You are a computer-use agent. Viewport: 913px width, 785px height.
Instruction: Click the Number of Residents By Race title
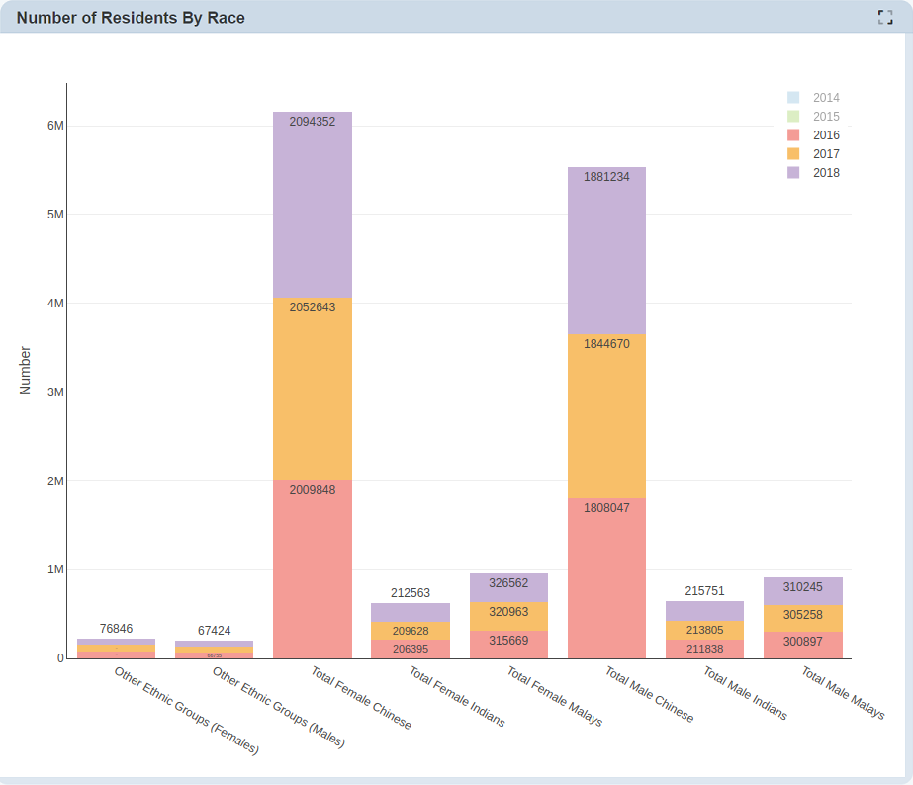[131, 18]
